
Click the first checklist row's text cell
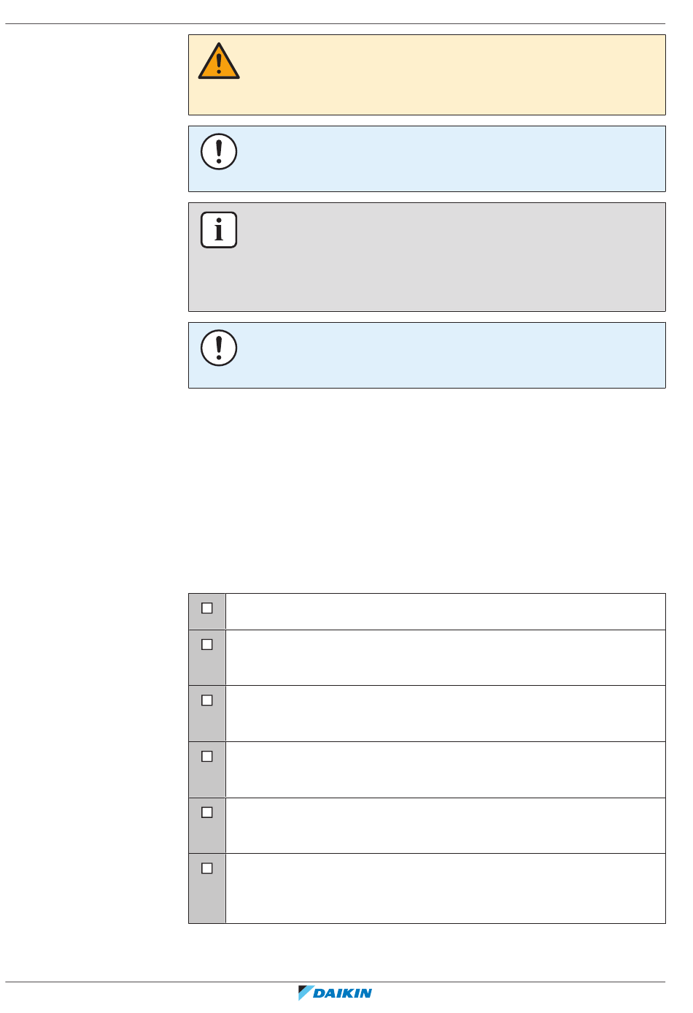(x=445, y=611)
